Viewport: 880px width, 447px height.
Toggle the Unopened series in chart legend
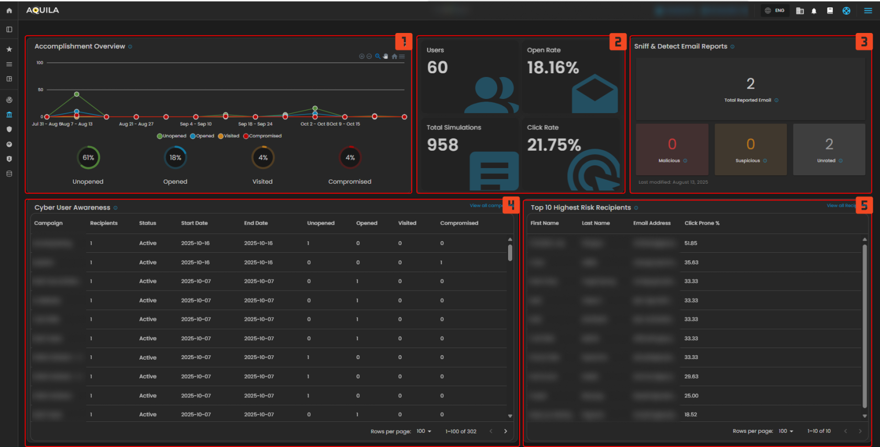tap(172, 136)
